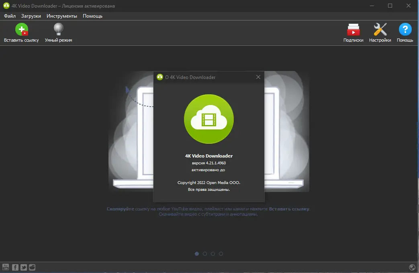The width and height of the screenshot is (419, 273).
Task: Minimize the main window
Action: point(372,6)
